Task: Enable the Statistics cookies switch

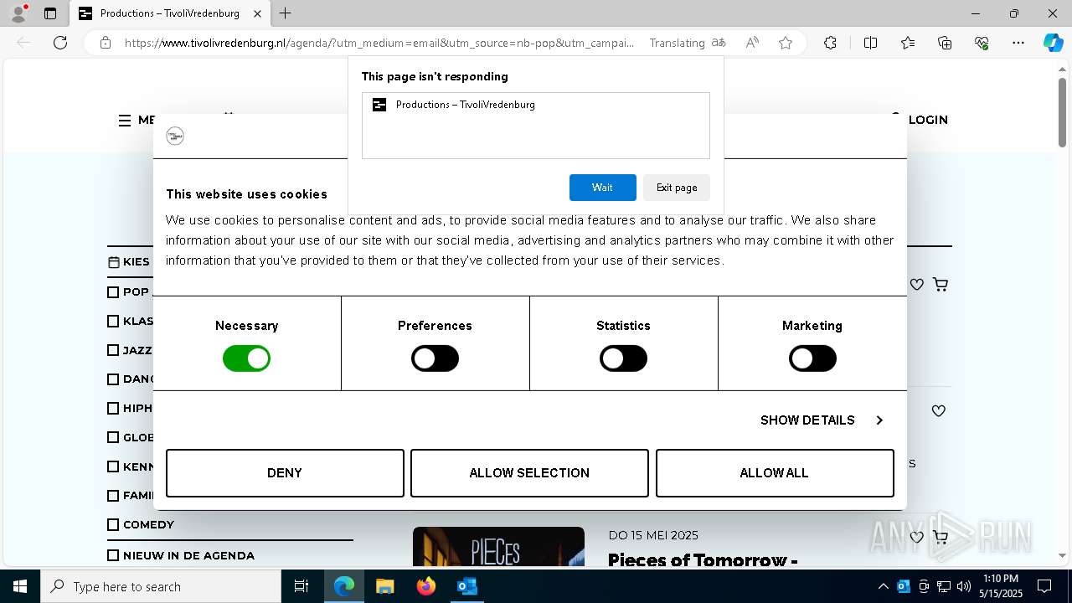Action: (x=623, y=358)
